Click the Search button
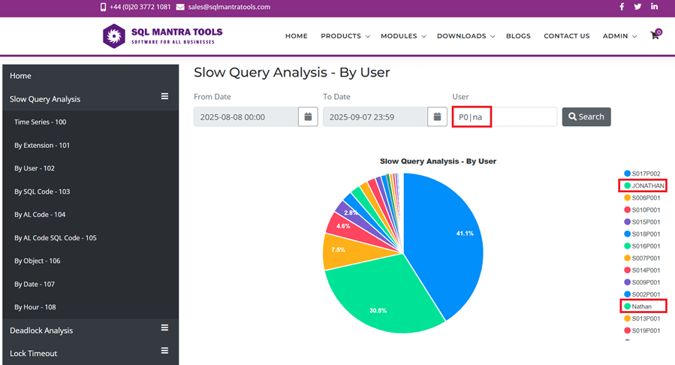Viewport: 675px width, 365px height. click(x=586, y=116)
